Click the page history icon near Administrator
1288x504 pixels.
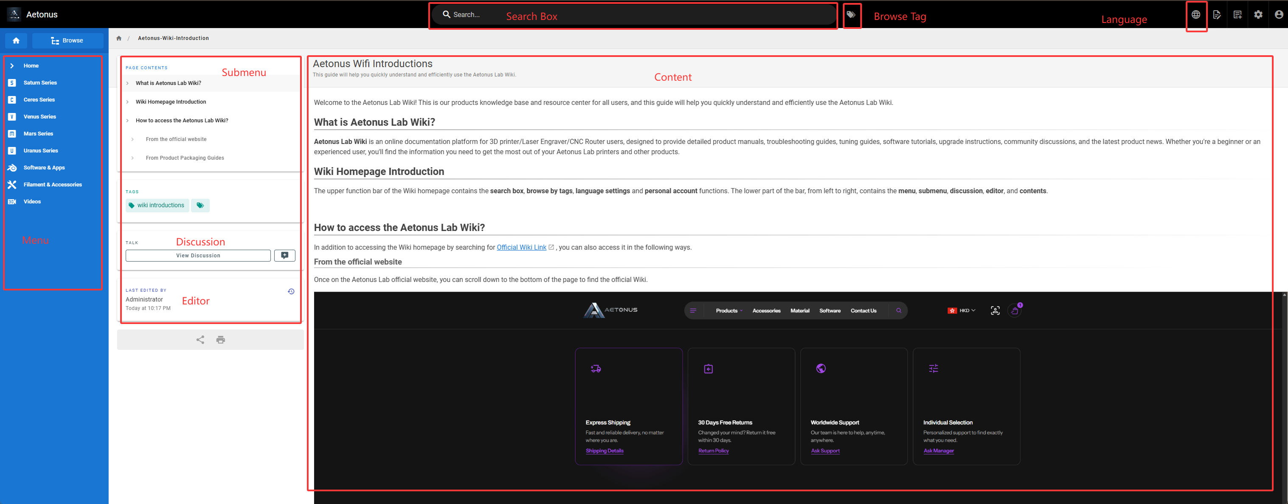tap(291, 292)
